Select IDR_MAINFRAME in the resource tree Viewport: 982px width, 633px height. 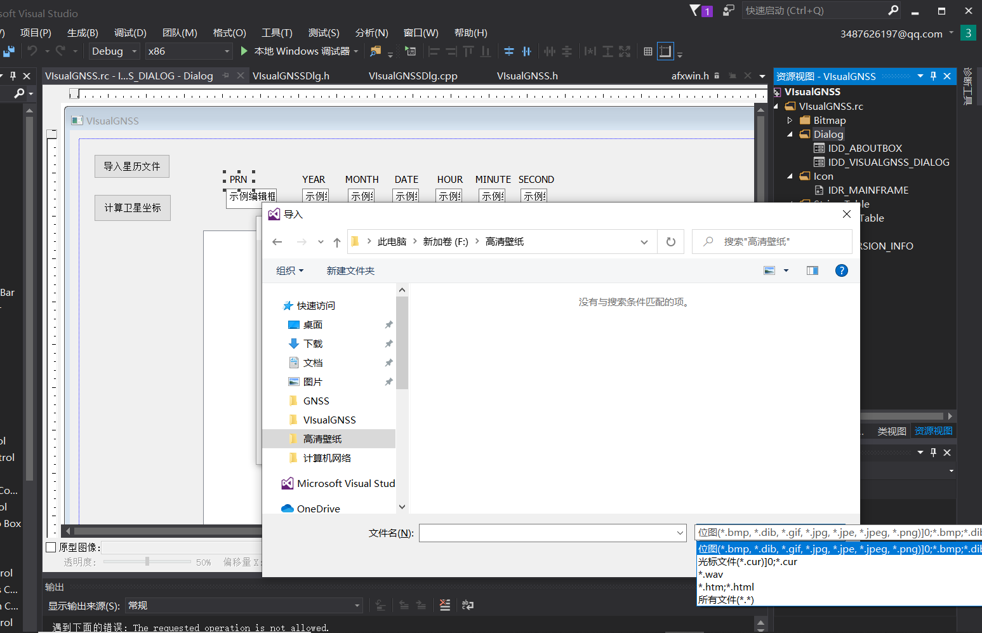[x=868, y=190]
